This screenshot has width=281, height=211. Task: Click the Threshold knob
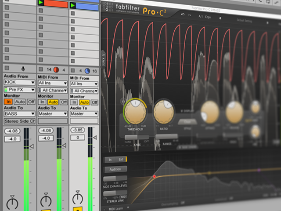point(135,112)
